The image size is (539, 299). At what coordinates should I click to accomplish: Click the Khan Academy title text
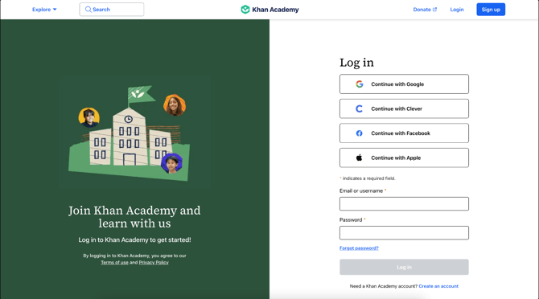click(x=275, y=10)
